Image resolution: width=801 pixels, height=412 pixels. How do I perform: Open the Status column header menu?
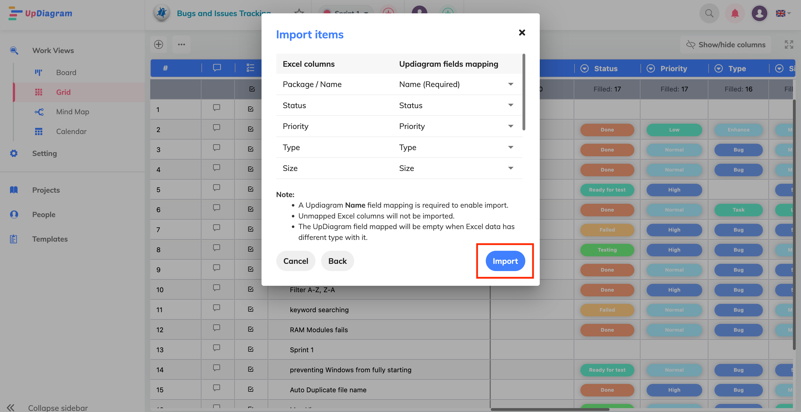(584, 68)
